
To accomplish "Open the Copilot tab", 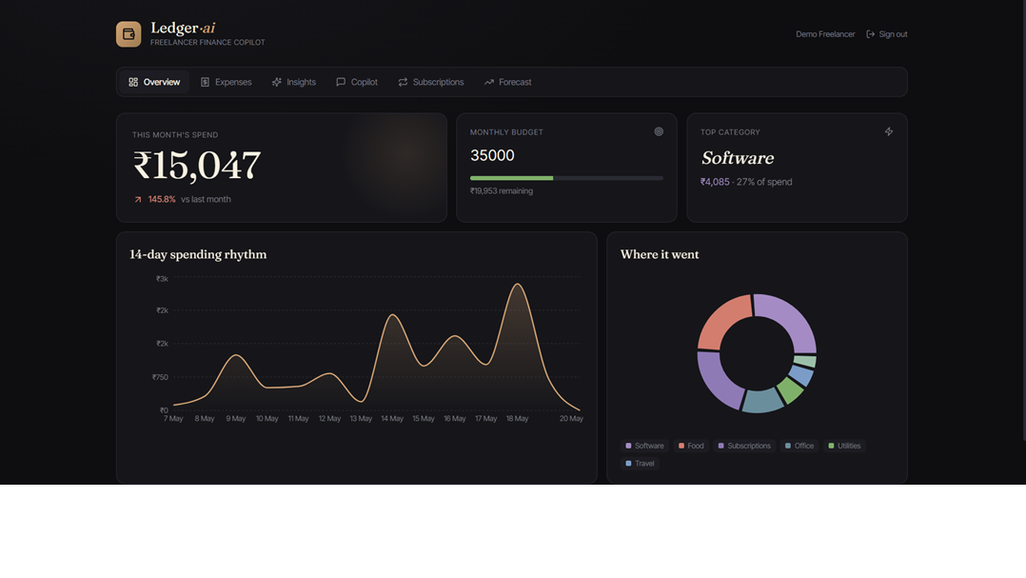I will point(357,82).
